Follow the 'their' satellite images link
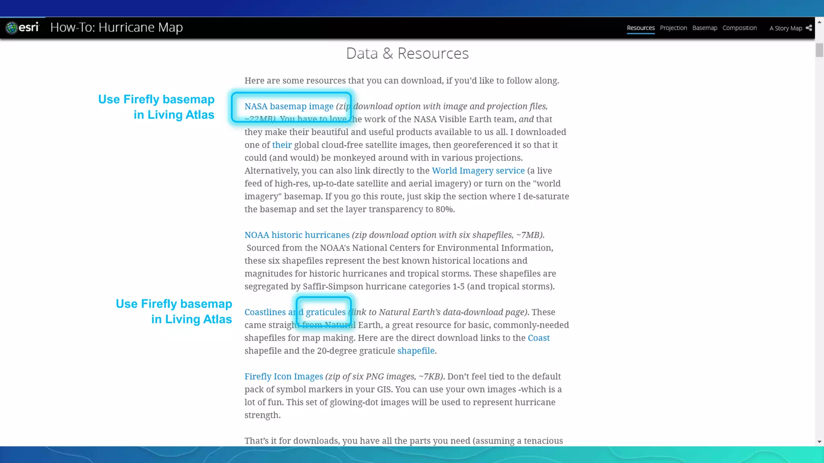The image size is (824, 463). [x=282, y=145]
